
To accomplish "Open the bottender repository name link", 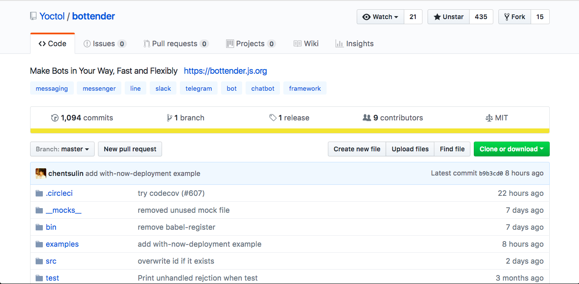I will 93,17.
